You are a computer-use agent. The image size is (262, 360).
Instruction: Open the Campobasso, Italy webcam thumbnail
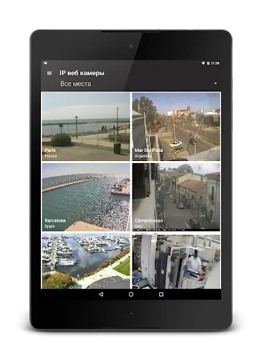(x=176, y=197)
